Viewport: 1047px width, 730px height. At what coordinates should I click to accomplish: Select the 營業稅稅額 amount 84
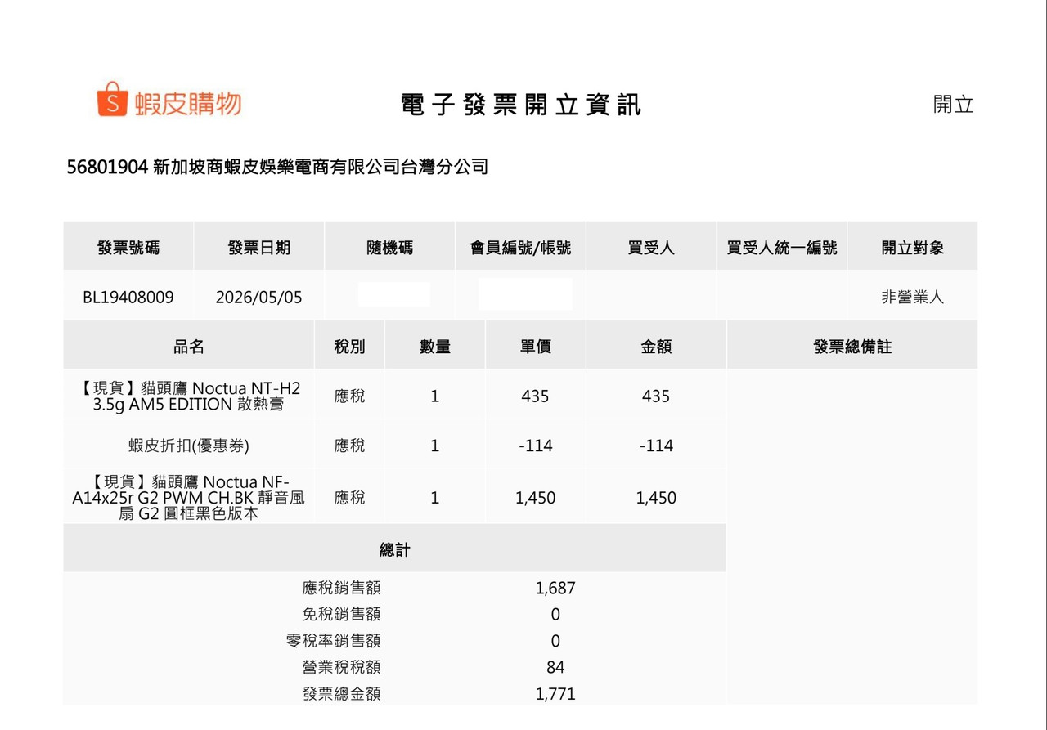click(x=555, y=667)
